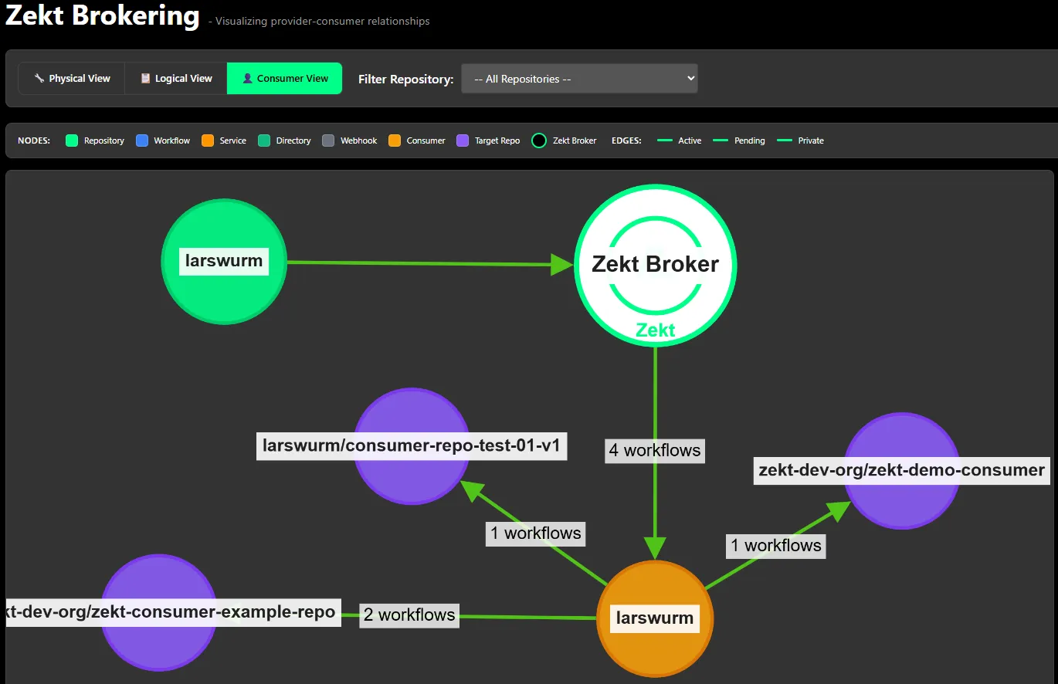The height and width of the screenshot is (684, 1058).
Task: Click the "2 workflows" edge label
Action: click(x=409, y=615)
